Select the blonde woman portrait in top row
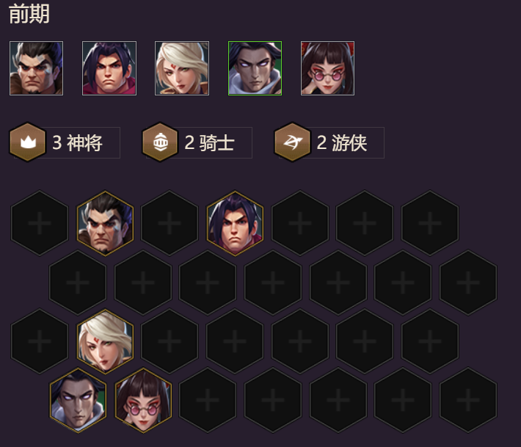Viewport: 521px width, 447px height. click(x=182, y=68)
